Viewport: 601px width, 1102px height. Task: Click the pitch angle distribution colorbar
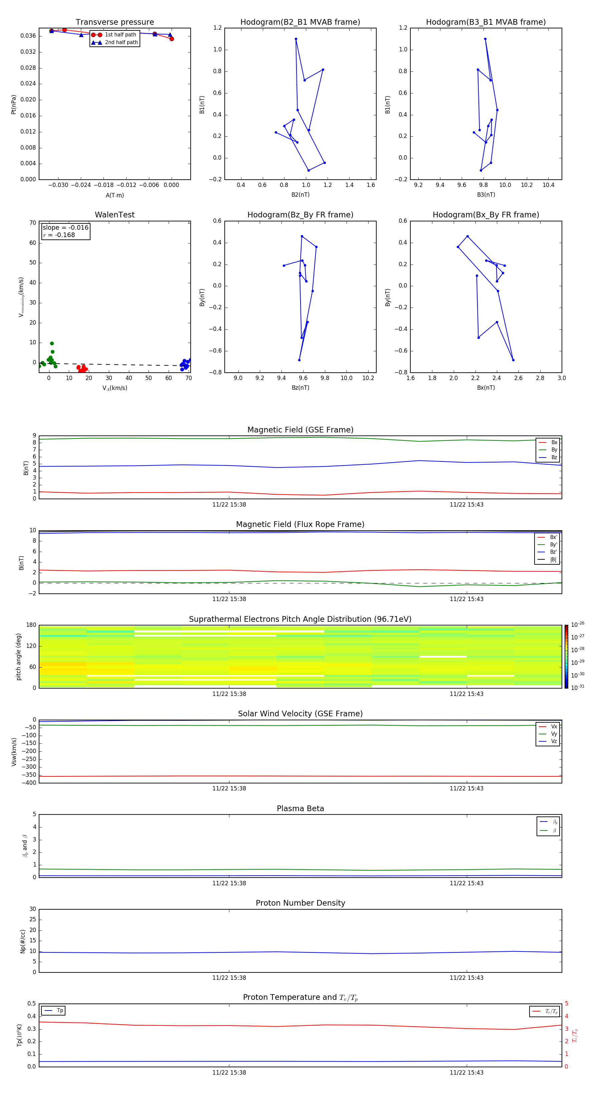(x=566, y=656)
